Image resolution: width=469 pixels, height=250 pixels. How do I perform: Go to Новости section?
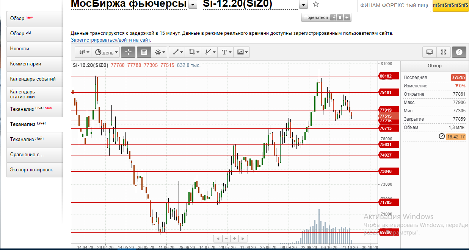coord(35,49)
